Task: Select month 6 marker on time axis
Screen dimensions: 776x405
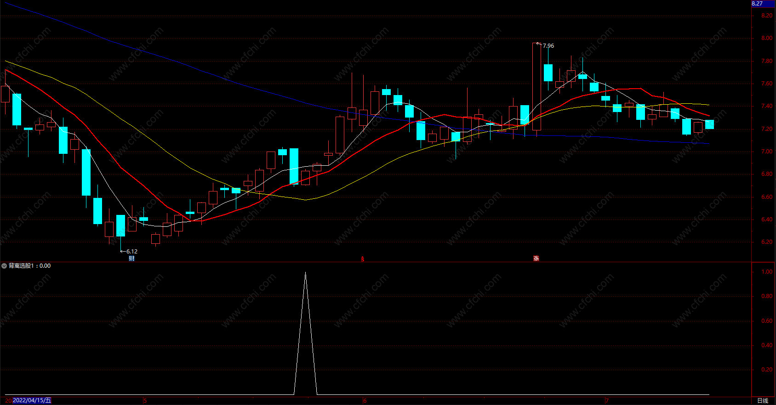Action: [365, 401]
